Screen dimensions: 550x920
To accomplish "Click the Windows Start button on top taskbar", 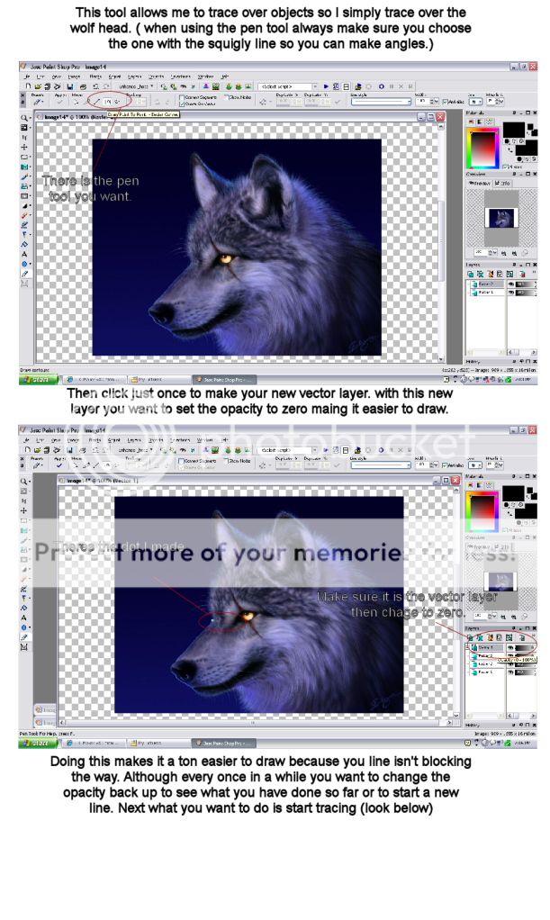I will click(36, 380).
